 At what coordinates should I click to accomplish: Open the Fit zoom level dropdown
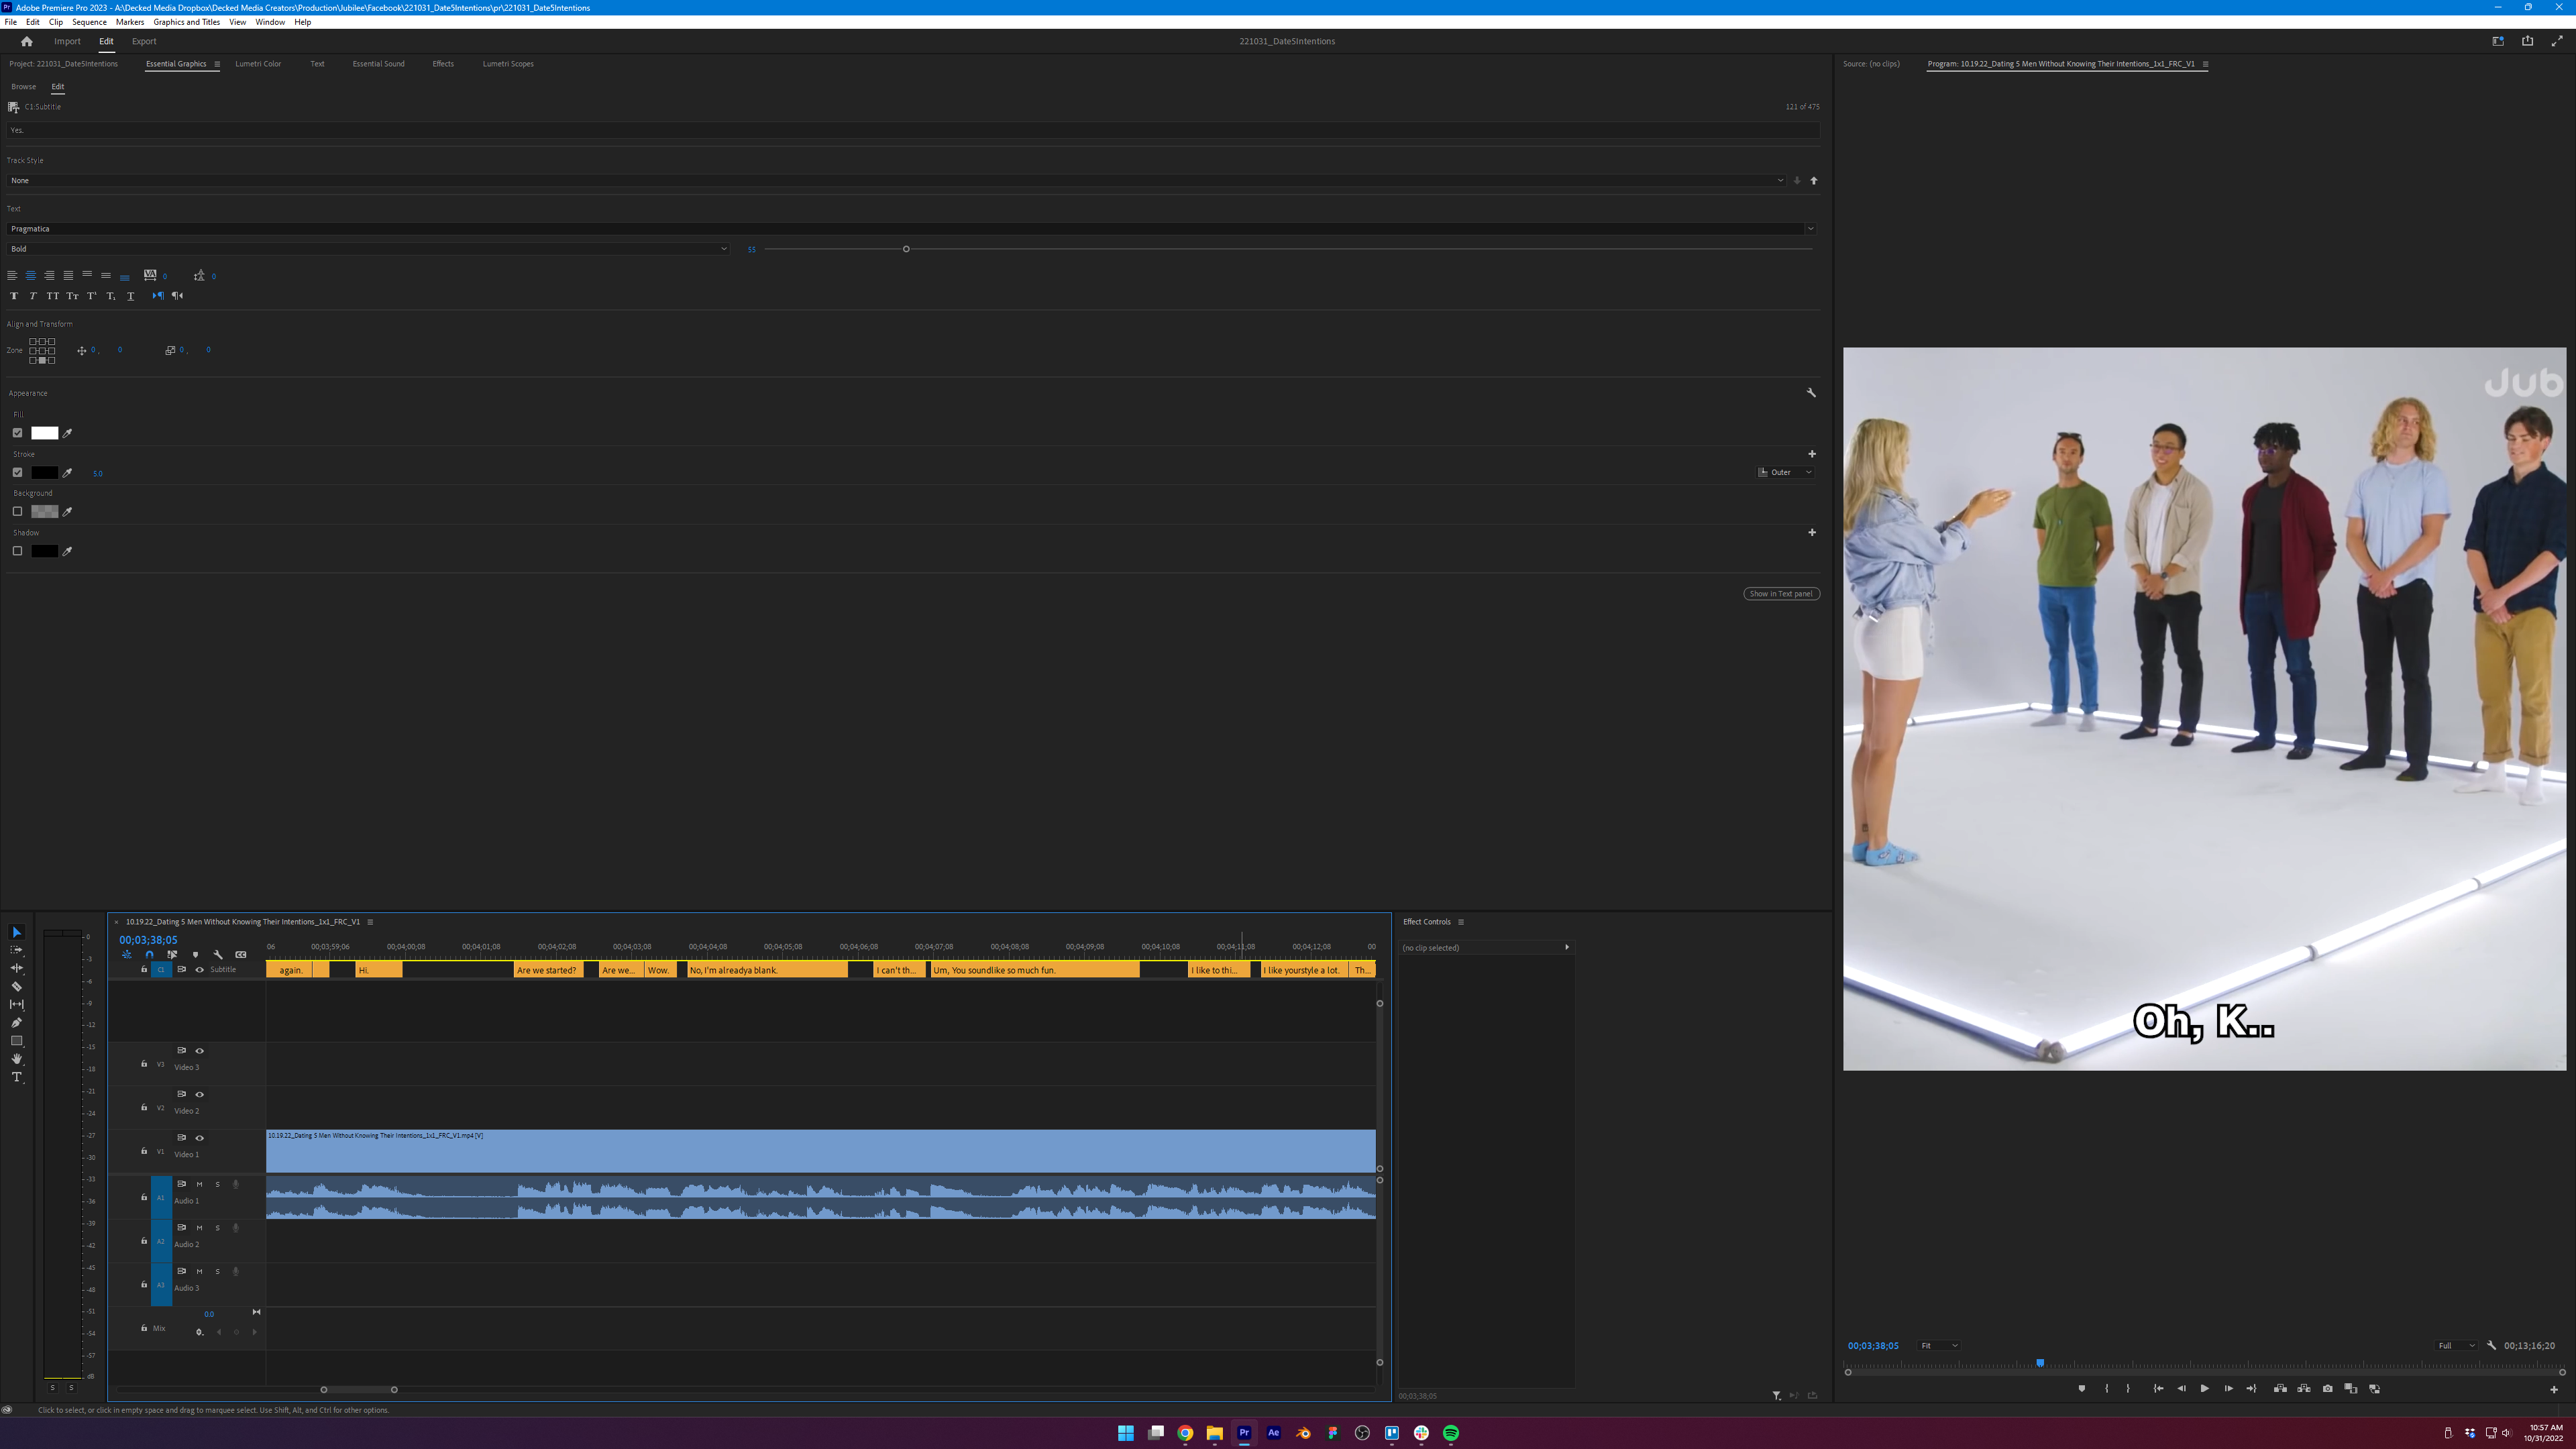[x=1938, y=1346]
